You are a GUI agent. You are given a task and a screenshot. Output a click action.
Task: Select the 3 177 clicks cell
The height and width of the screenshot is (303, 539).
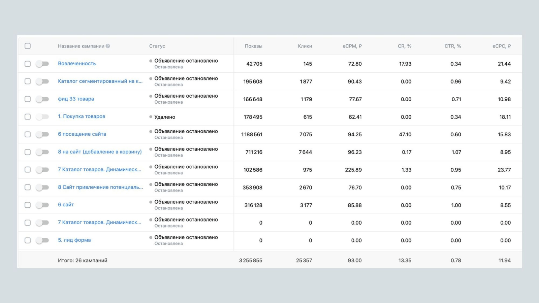tap(306, 205)
